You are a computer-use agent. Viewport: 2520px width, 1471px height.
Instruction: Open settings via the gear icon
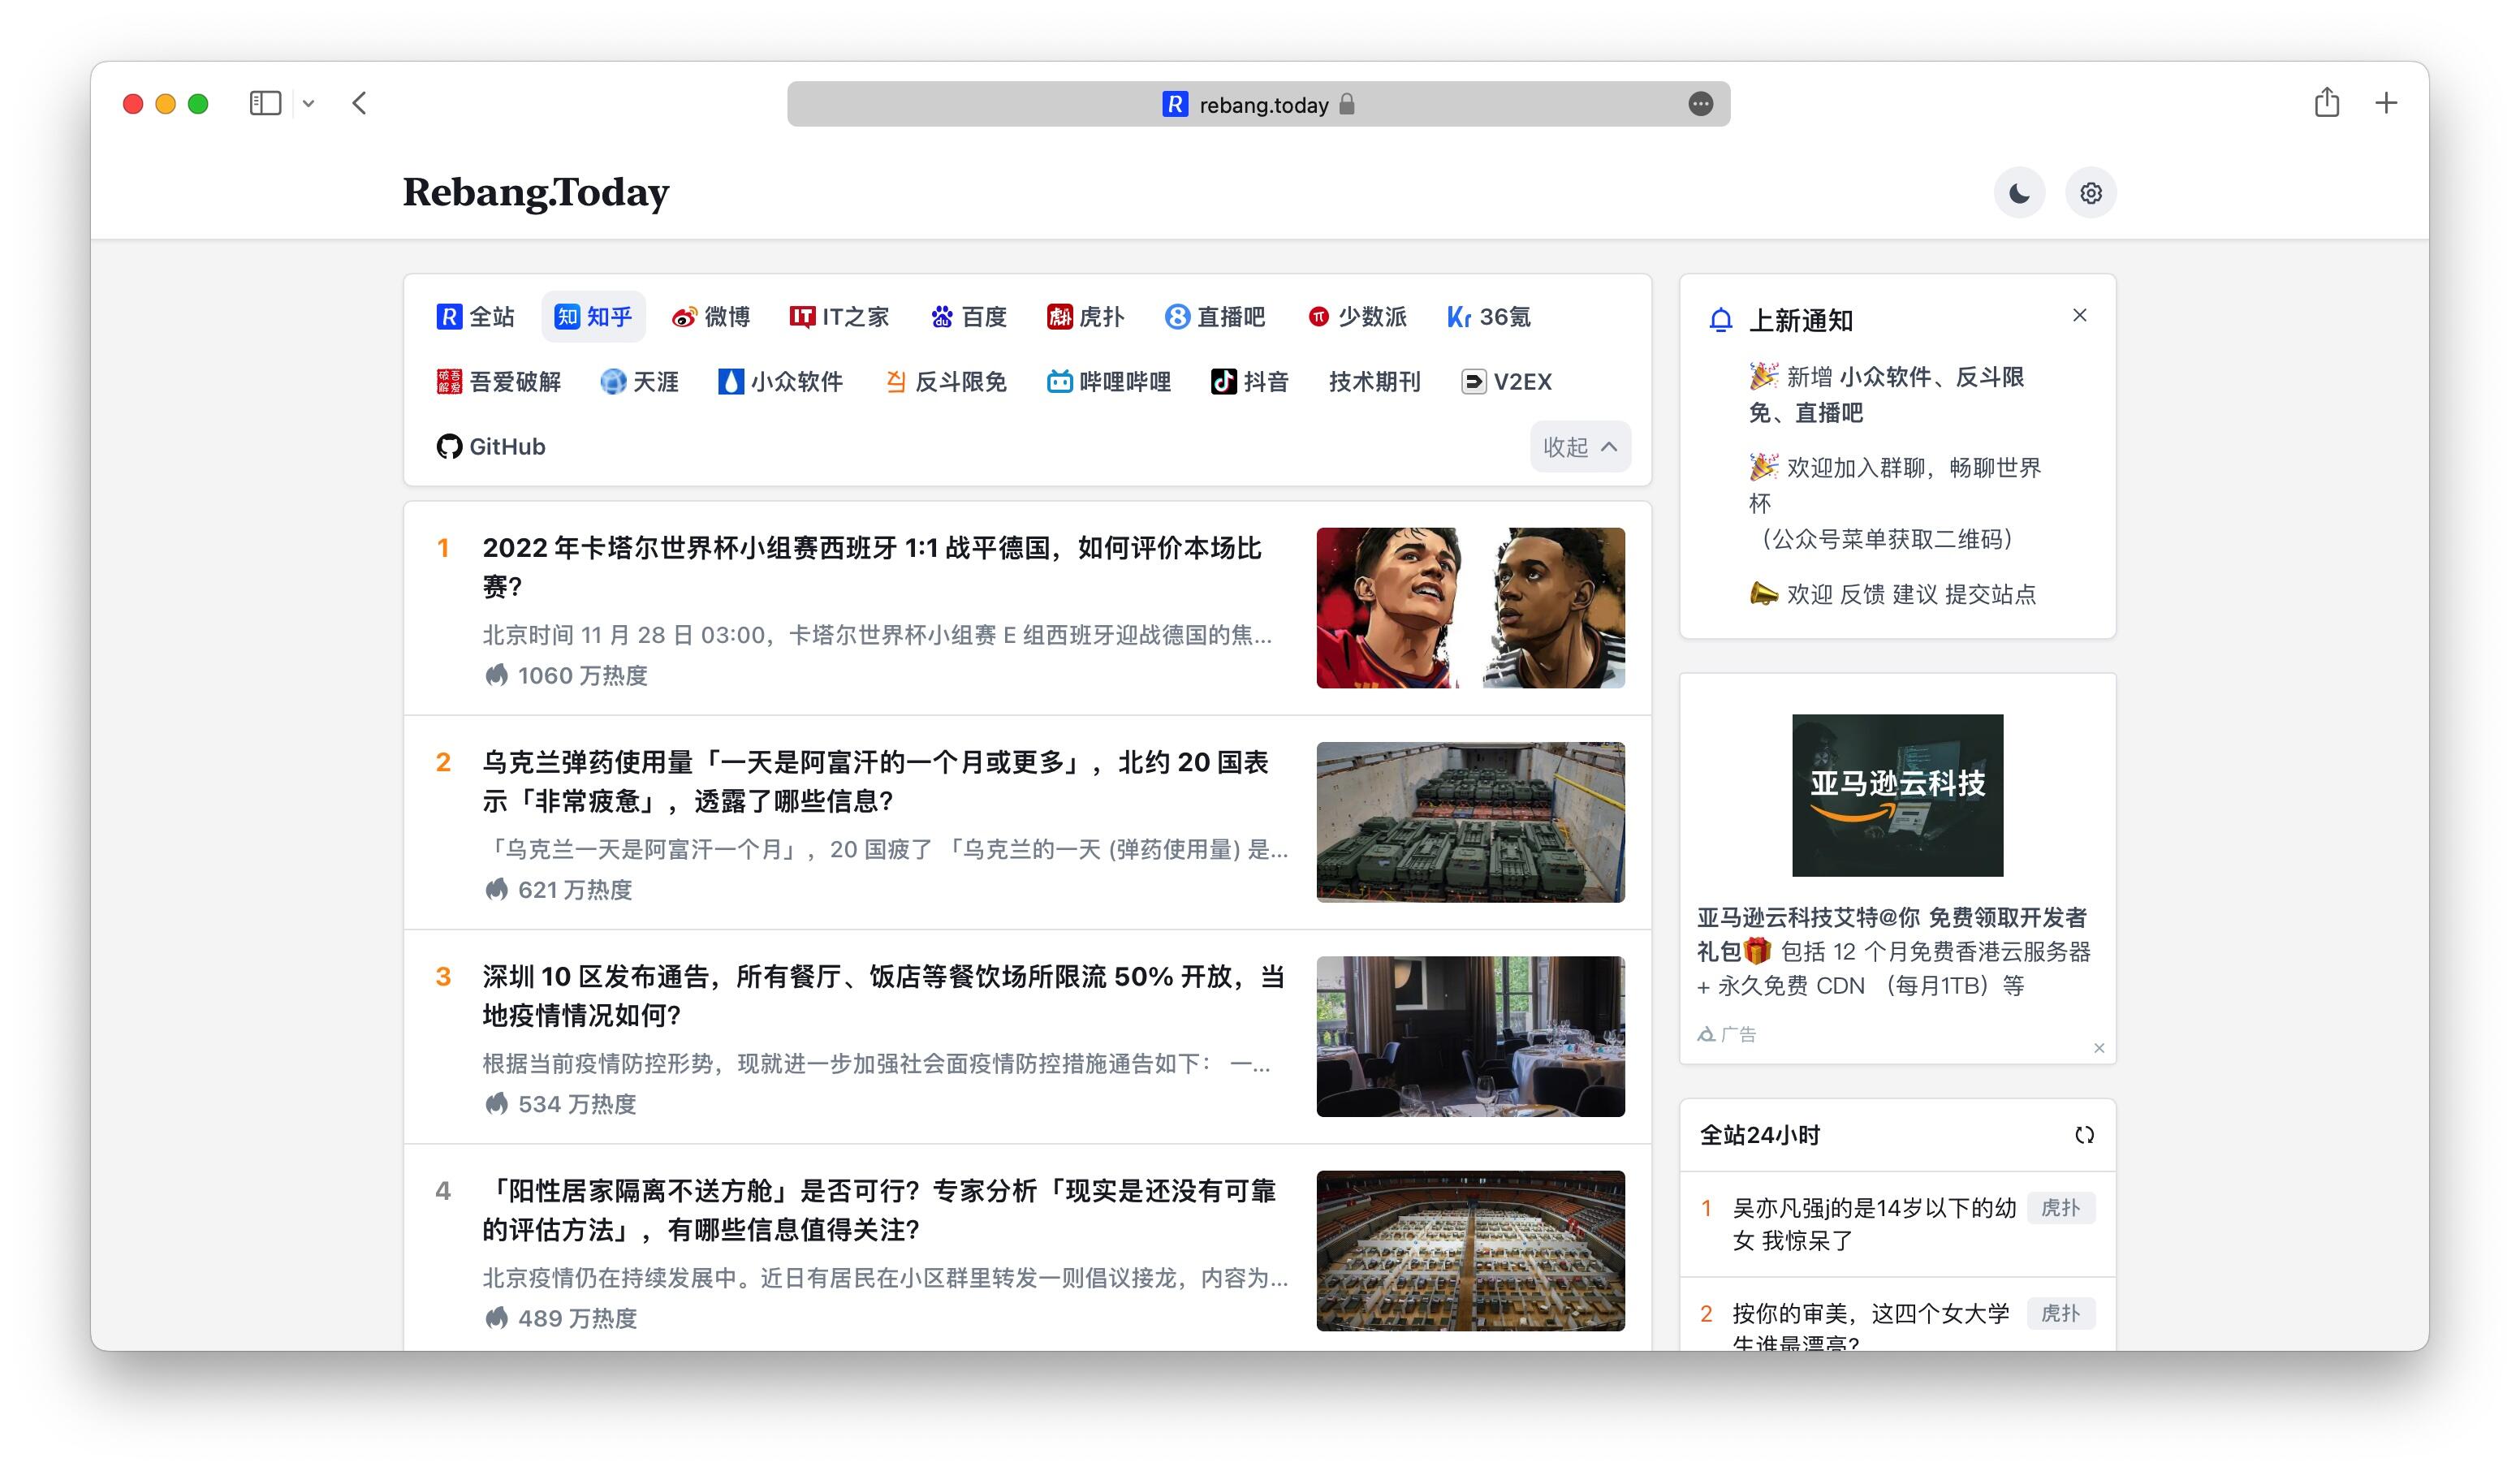(x=2090, y=193)
